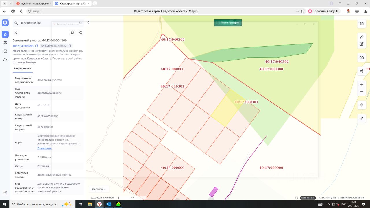The width and height of the screenshot is (370, 208).
Task: Click the cloud upload icon
Action: (x=362, y=57)
